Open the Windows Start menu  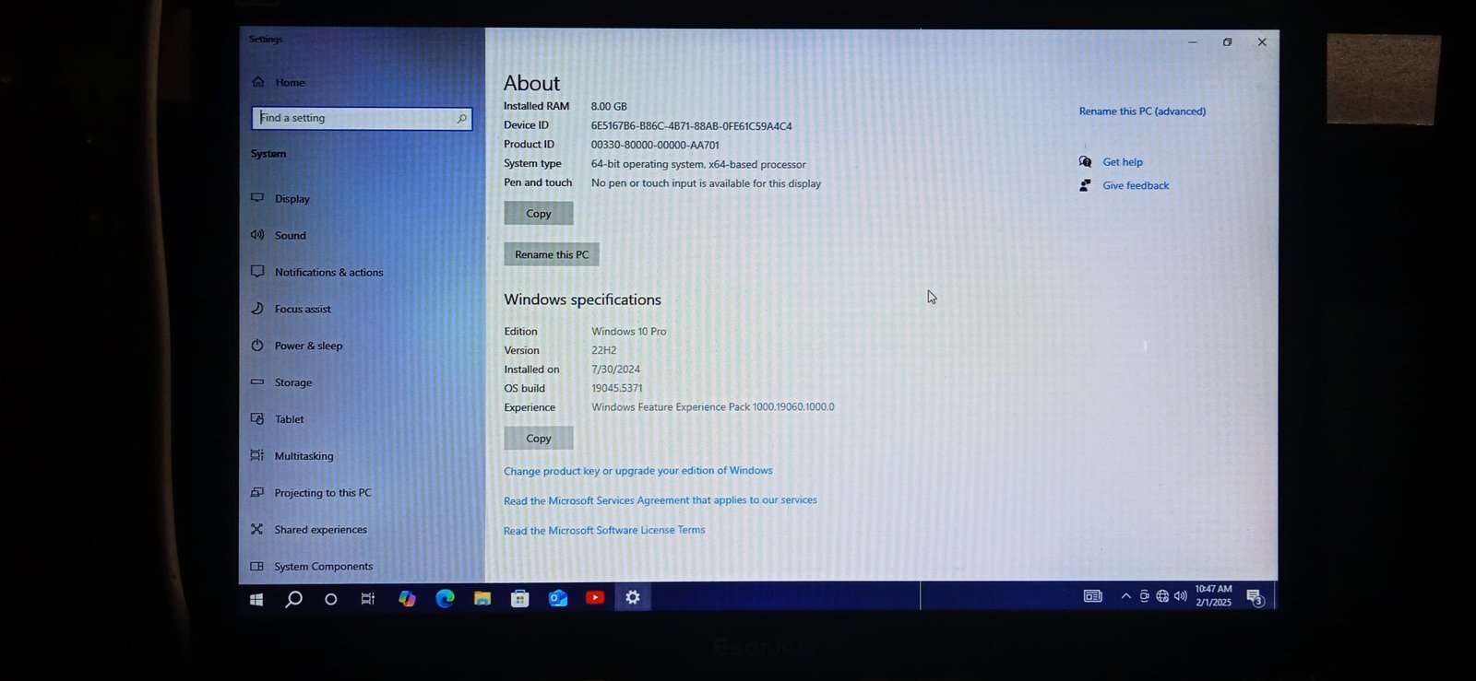click(256, 599)
